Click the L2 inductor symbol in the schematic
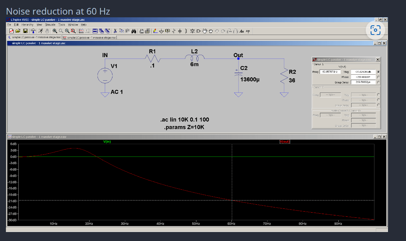406x241 pixels. 194,57
